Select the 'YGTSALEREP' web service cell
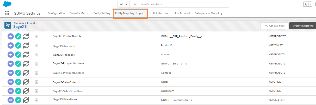Screen dimensions: 316x105 click(277, 100)
